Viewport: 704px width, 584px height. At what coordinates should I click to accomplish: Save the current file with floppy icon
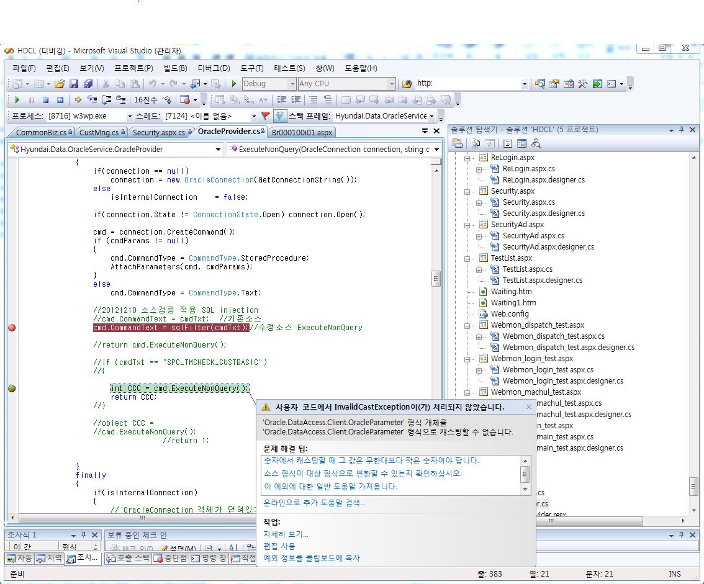[74, 84]
